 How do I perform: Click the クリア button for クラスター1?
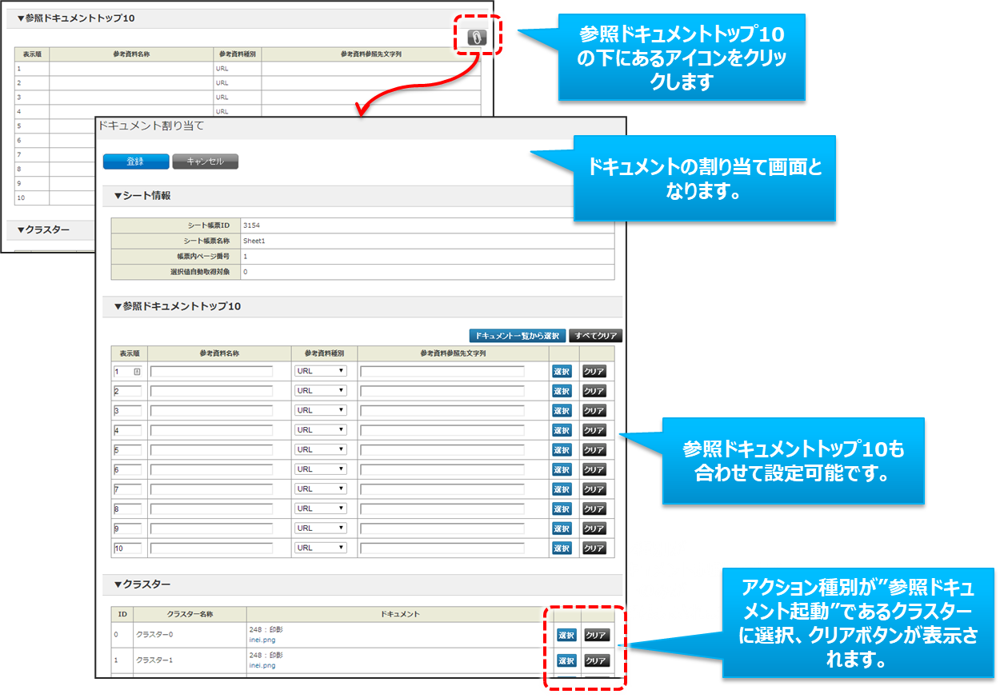click(596, 661)
